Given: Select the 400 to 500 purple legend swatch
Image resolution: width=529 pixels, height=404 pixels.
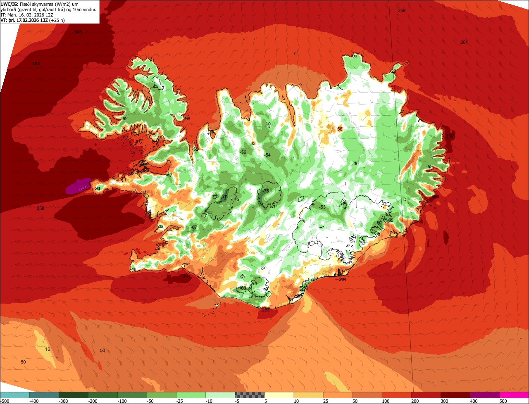Looking at the screenshot, I should point(484,395).
